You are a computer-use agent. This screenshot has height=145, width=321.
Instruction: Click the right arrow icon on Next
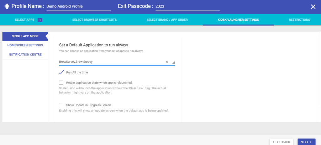[310, 142]
